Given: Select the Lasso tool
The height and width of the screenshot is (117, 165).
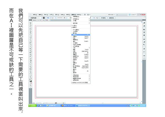Looking at the screenshot, I should coord(31,29).
